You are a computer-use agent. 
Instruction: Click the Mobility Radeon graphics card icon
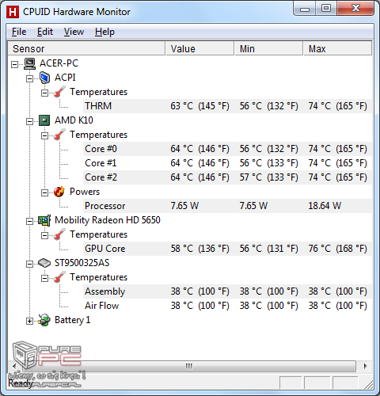pos(44,220)
